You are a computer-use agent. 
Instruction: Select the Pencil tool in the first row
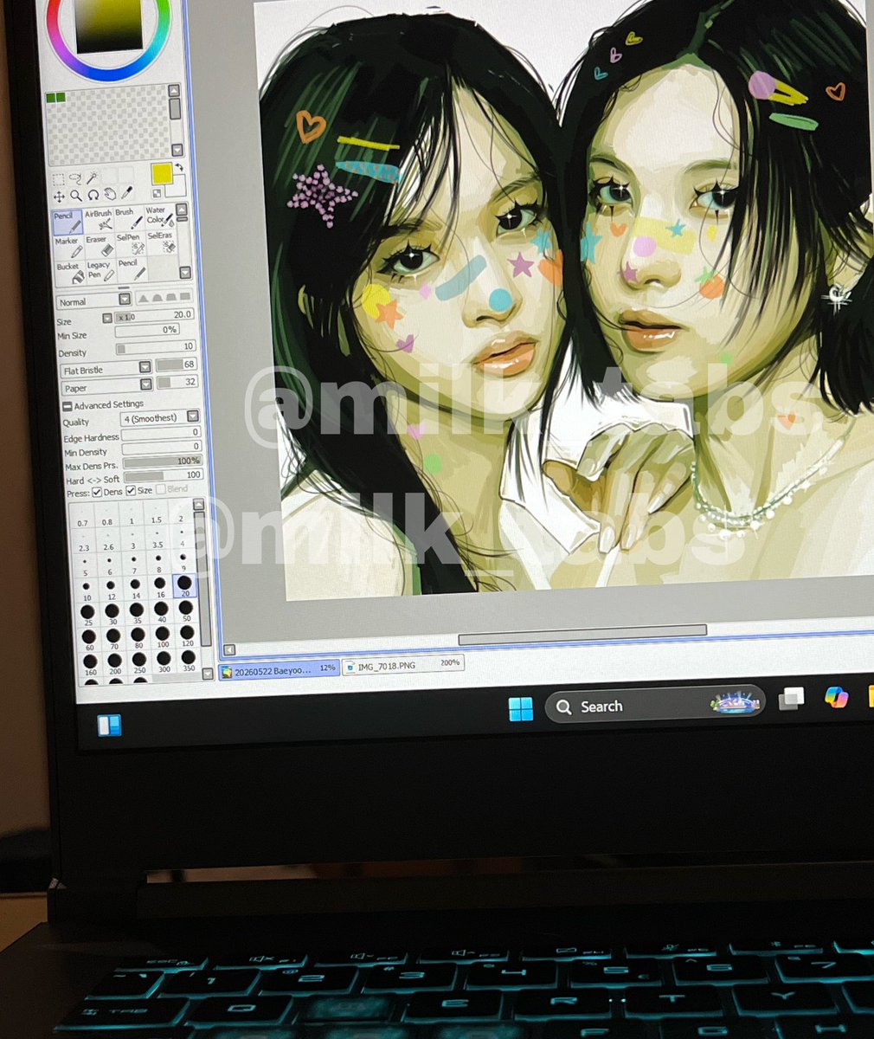67,223
